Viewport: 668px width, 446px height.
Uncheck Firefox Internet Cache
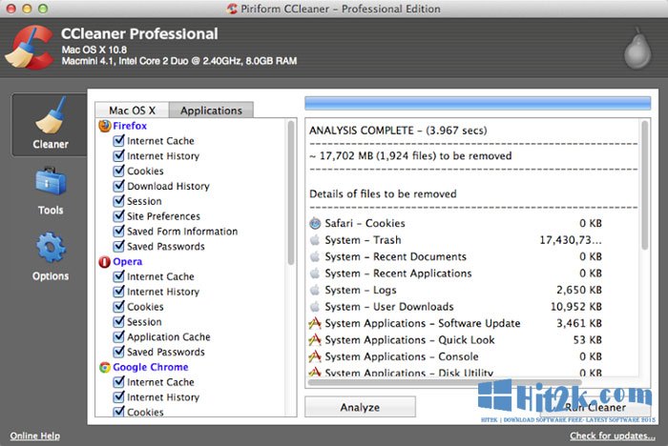tap(119, 140)
